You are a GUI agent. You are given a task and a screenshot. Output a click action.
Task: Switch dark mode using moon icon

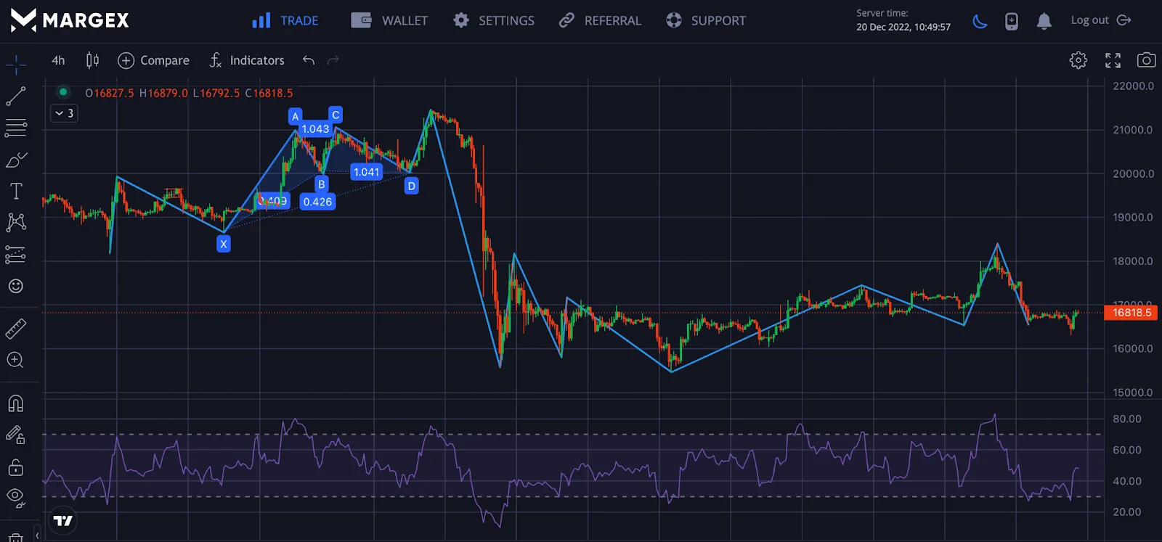[x=980, y=21]
